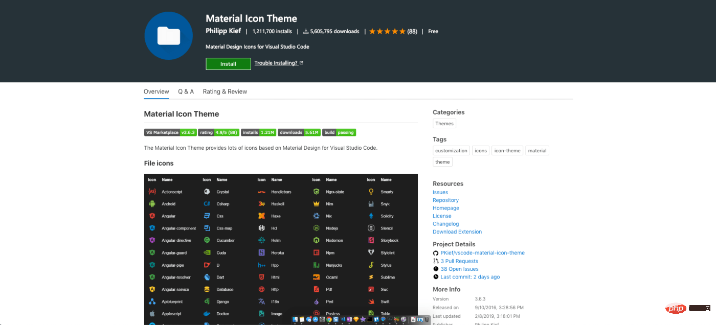
Task: Open the Trash in the dock
Action: pos(427,319)
